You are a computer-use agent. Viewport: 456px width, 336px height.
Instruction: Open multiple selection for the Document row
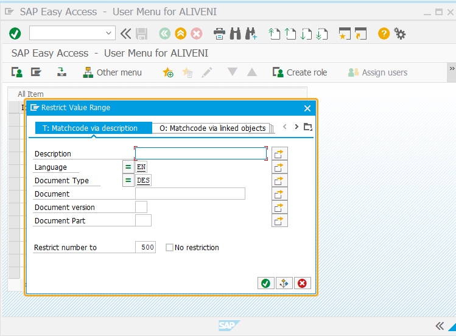[x=279, y=194]
